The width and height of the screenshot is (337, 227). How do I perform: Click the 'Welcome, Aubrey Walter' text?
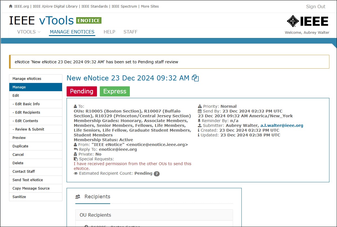point(307,33)
